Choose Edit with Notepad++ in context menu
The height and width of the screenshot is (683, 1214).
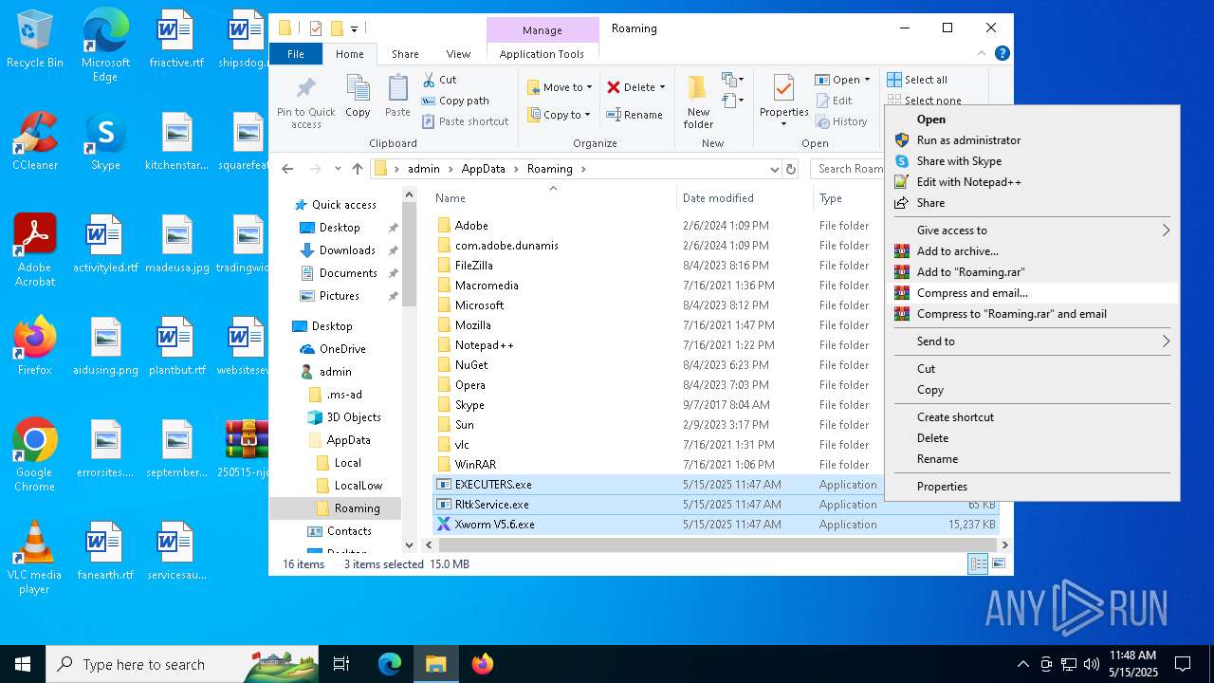1032,182
